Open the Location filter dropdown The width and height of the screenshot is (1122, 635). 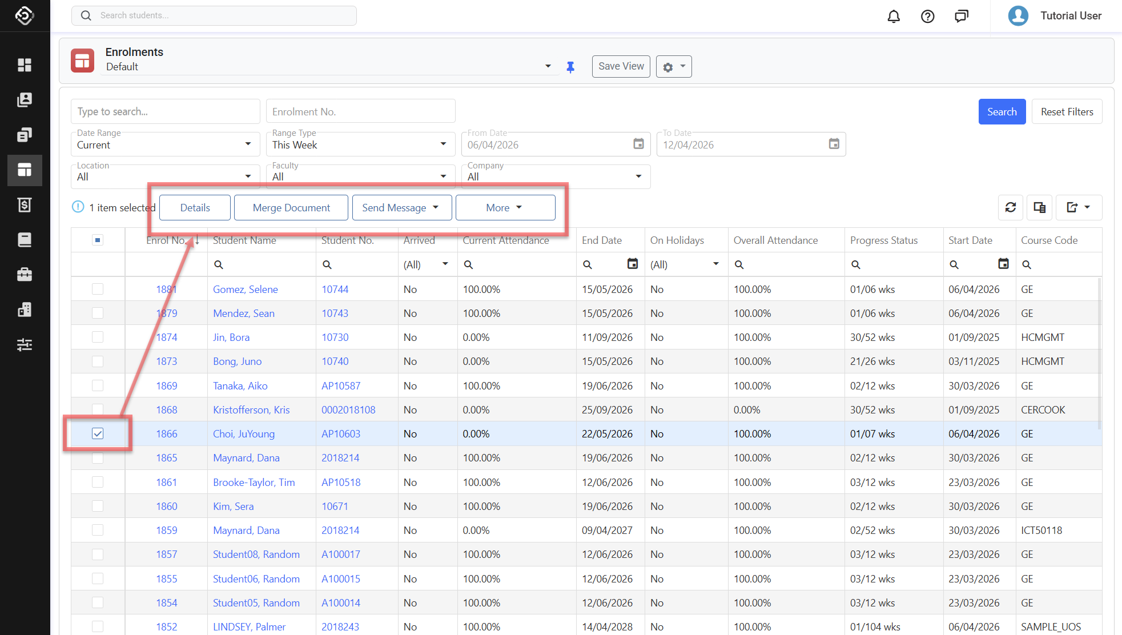165,176
